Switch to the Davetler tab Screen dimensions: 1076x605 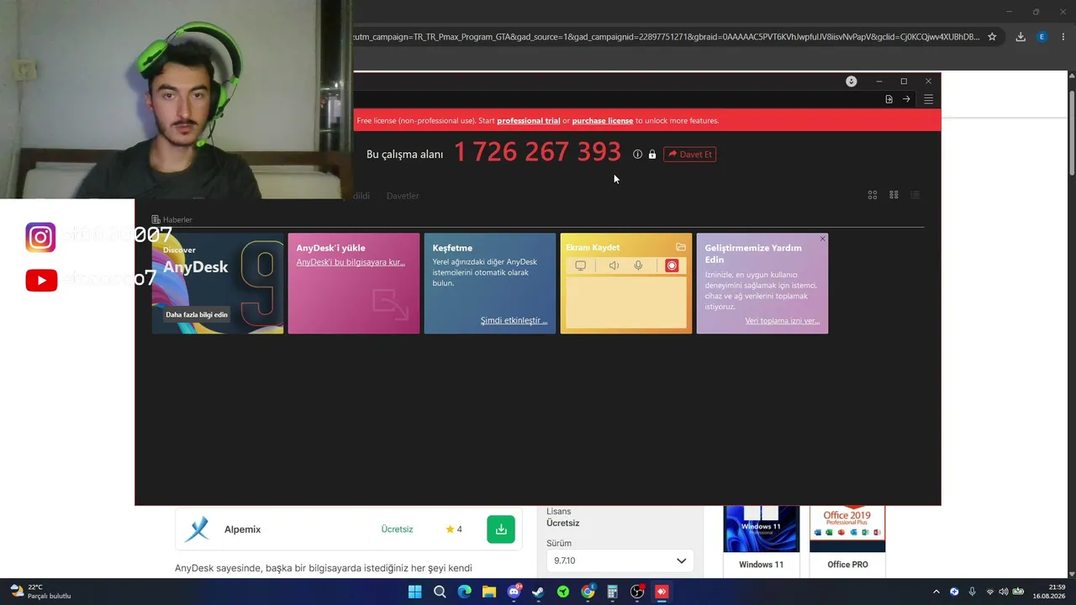pos(403,196)
